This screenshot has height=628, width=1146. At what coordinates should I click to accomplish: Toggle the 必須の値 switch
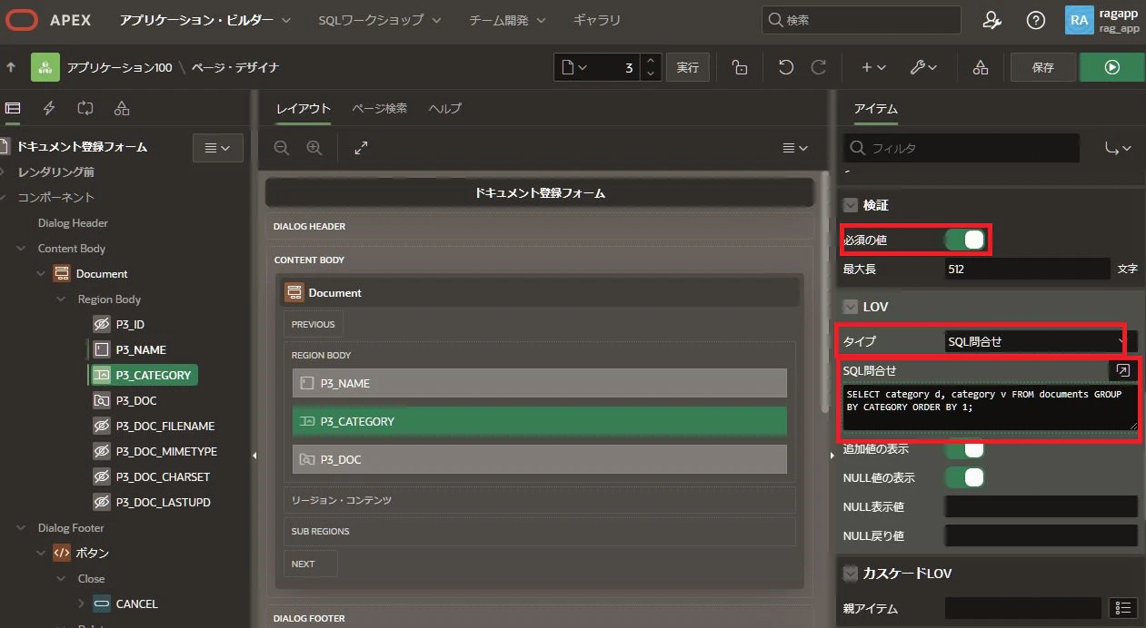coord(964,240)
